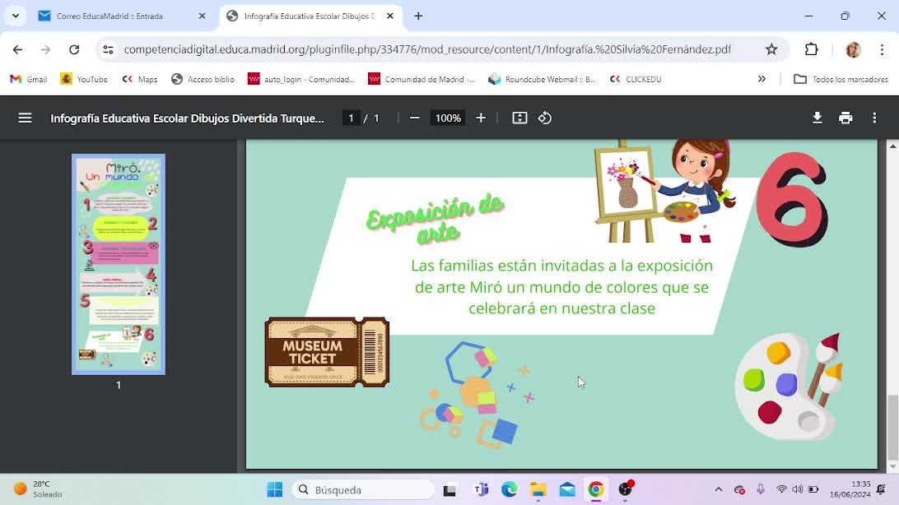View site information icon in address bar
The height and width of the screenshot is (505, 899).
click(109, 50)
